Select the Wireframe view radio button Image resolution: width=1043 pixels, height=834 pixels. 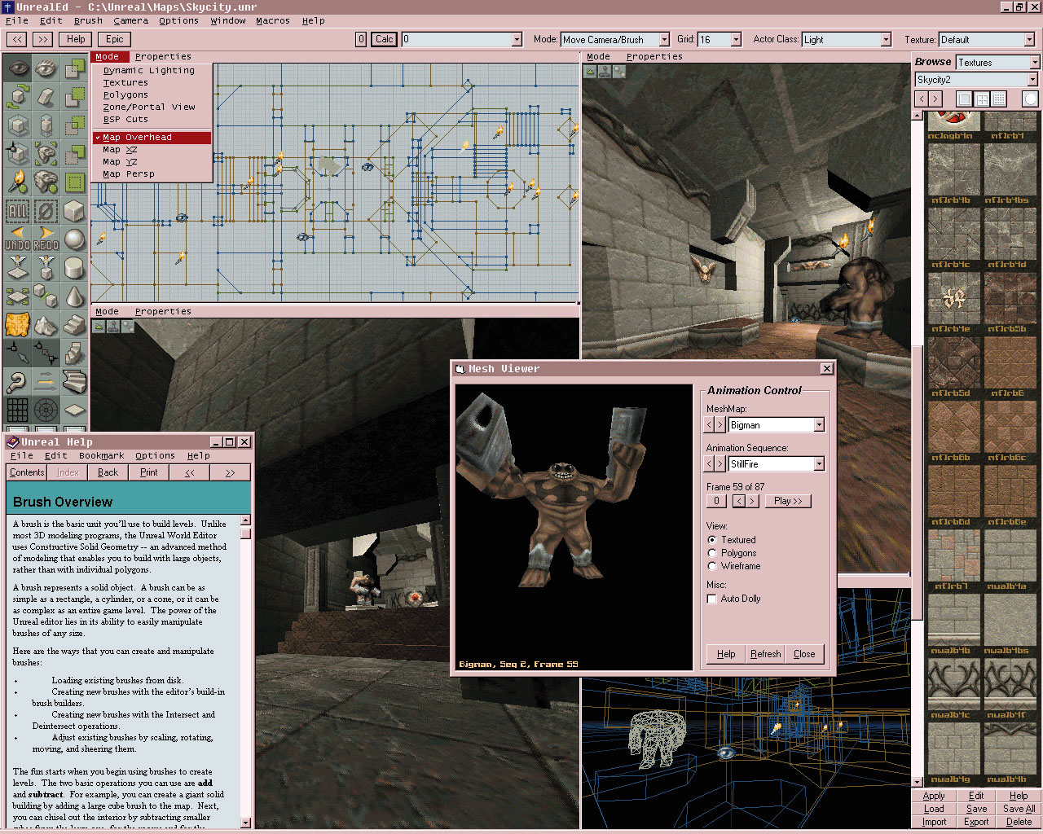(x=712, y=566)
